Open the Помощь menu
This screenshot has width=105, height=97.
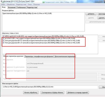pos(36,4)
